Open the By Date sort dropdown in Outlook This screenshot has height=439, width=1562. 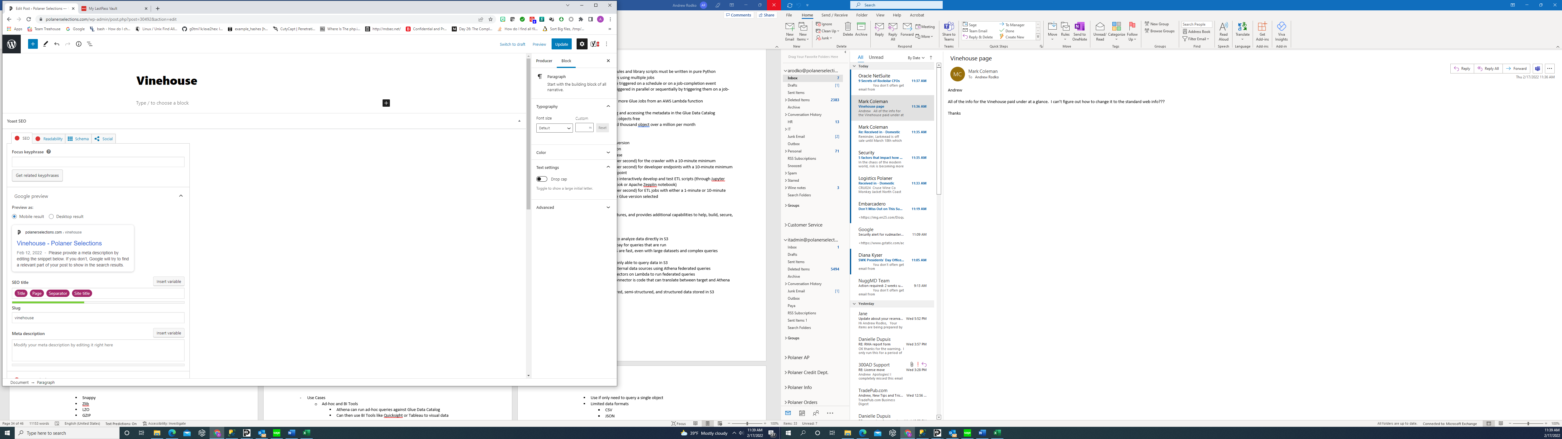tap(916, 58)
